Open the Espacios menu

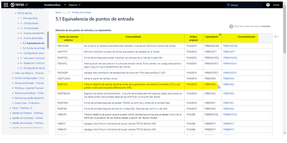74,5
